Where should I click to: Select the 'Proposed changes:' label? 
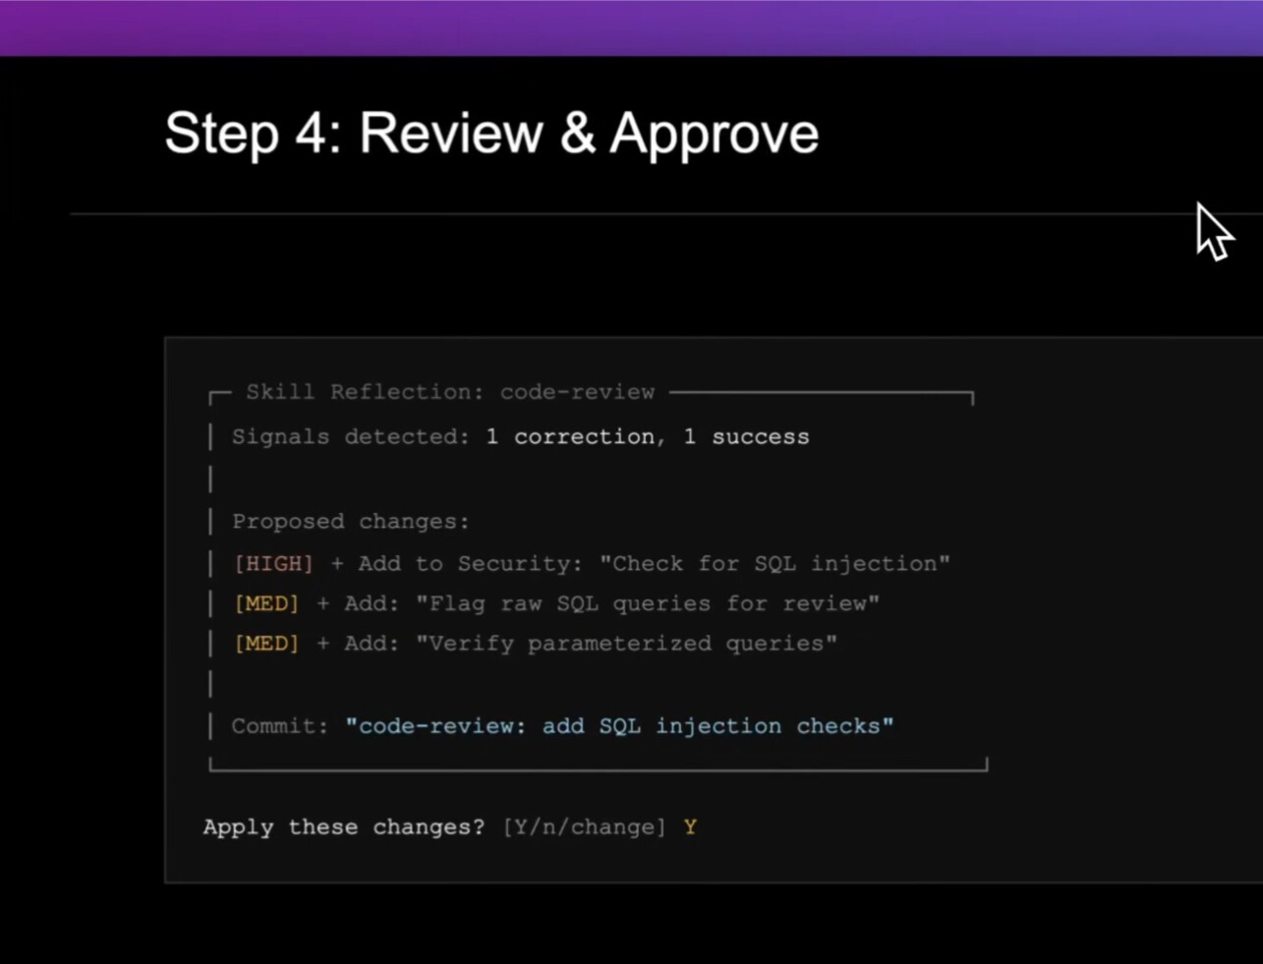[351, 522]
